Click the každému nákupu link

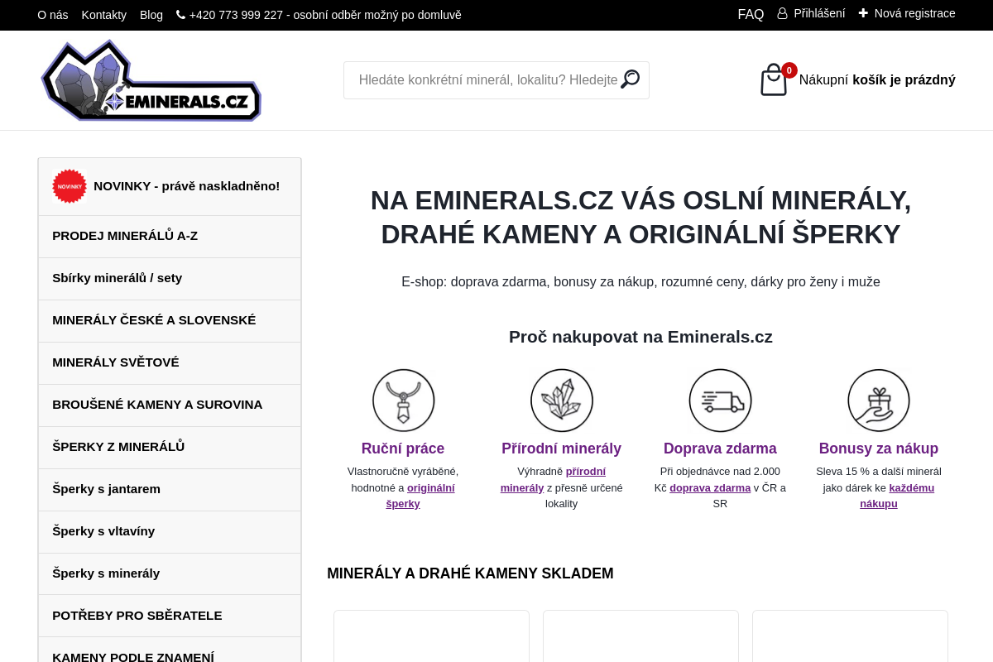[897, 496]
